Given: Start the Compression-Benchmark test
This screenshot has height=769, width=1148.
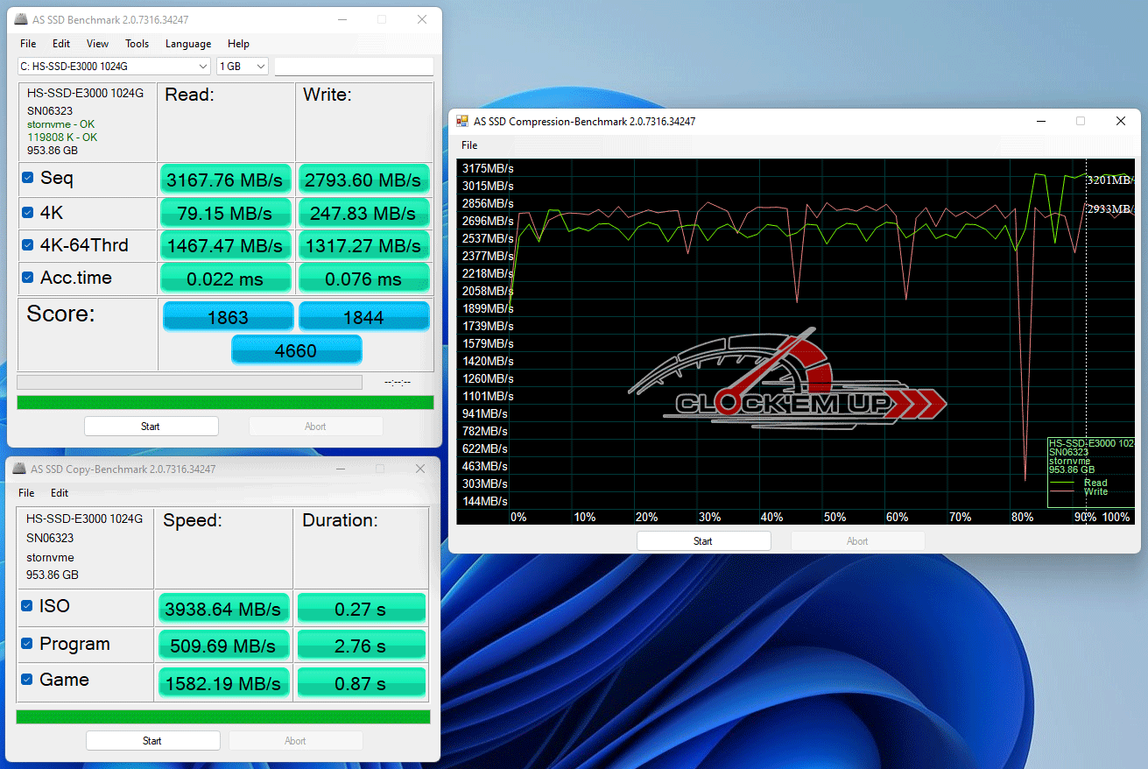Looking at the screenshot, I should pyautogui.click(x=703, y=541).
